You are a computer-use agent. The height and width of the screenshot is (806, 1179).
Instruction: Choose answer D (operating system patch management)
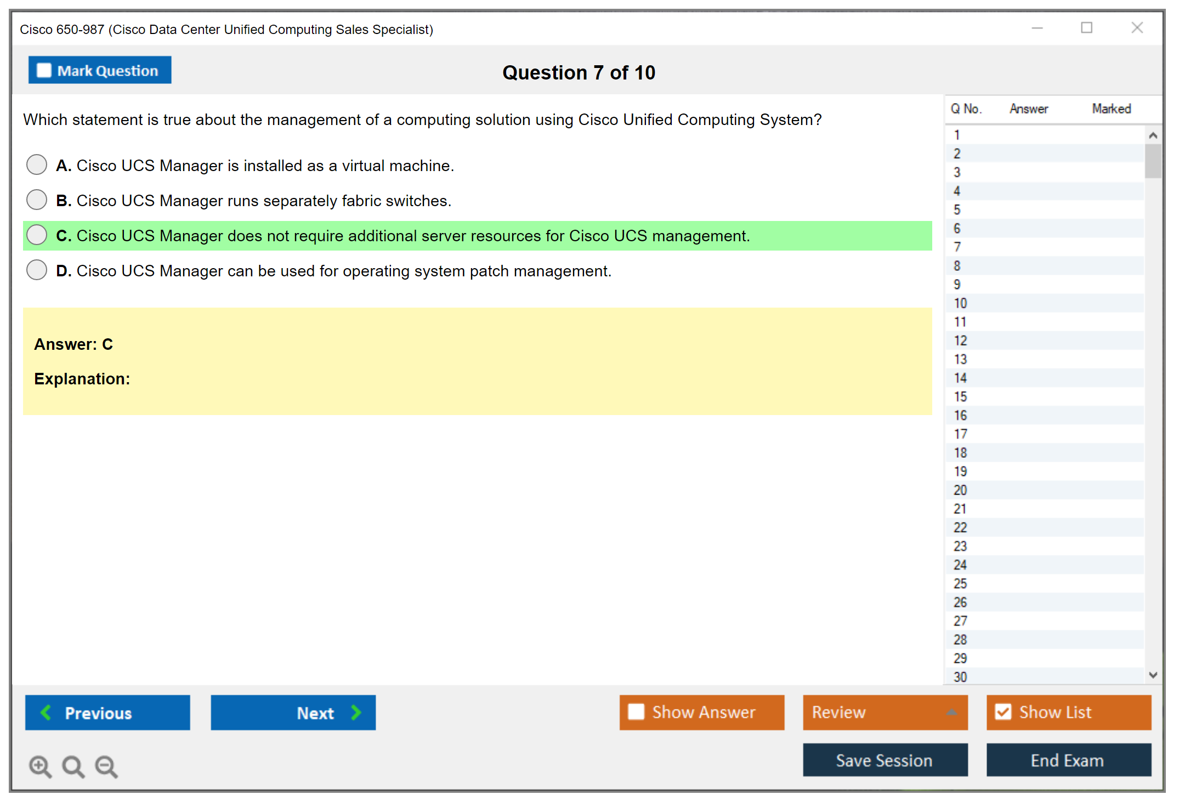click(x=37, y=270)
